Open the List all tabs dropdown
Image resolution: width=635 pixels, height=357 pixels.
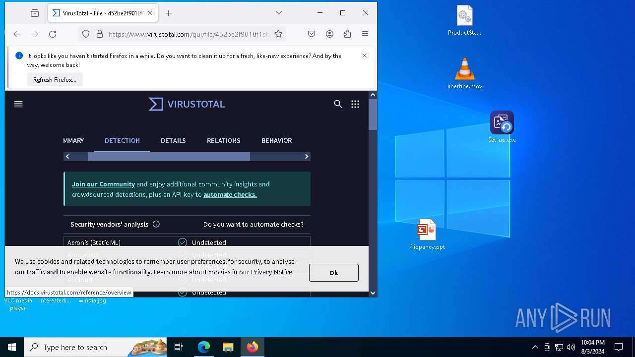pyautogui.click(x=279, y=13)
